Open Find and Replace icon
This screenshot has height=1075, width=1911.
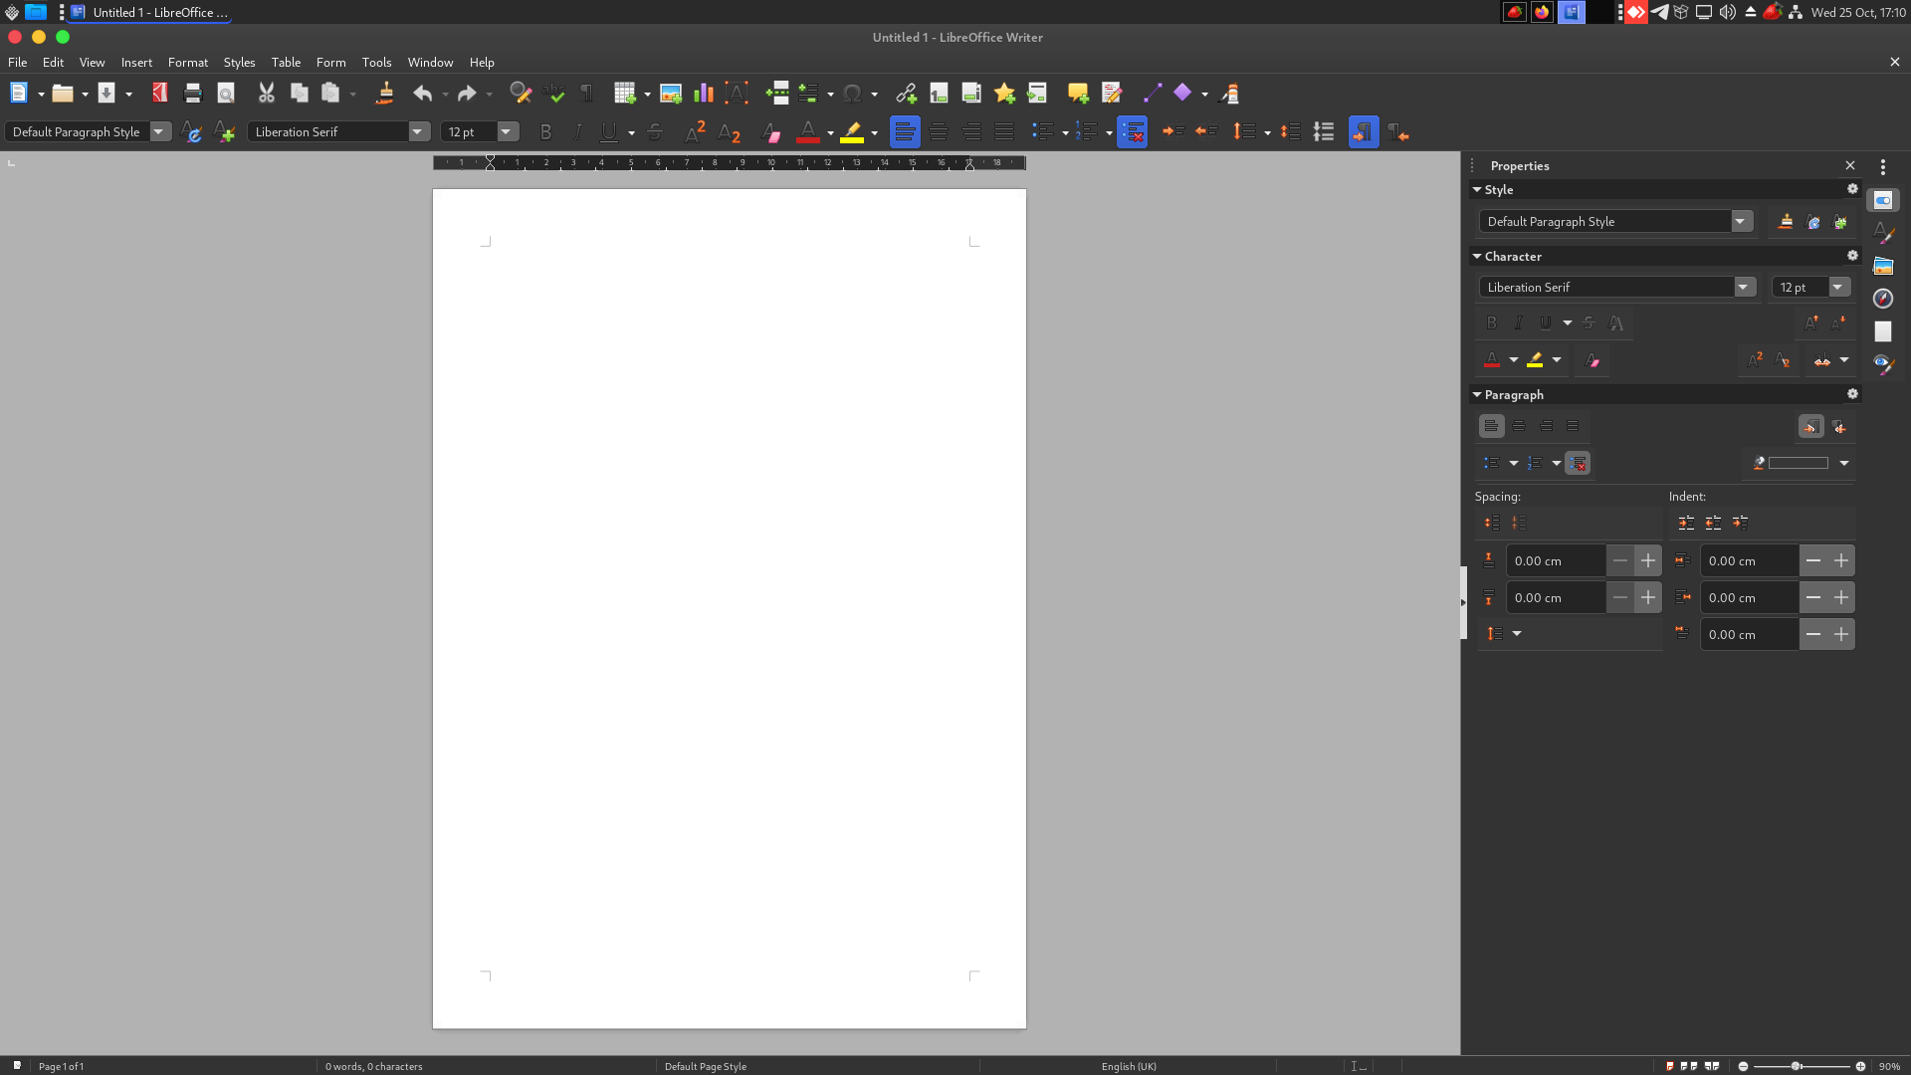(520, 94)
